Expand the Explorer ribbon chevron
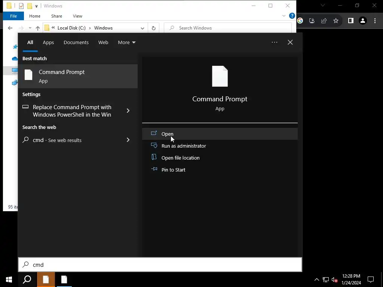The height and width of the screenshot is (287, 383). tap(284, 16)
